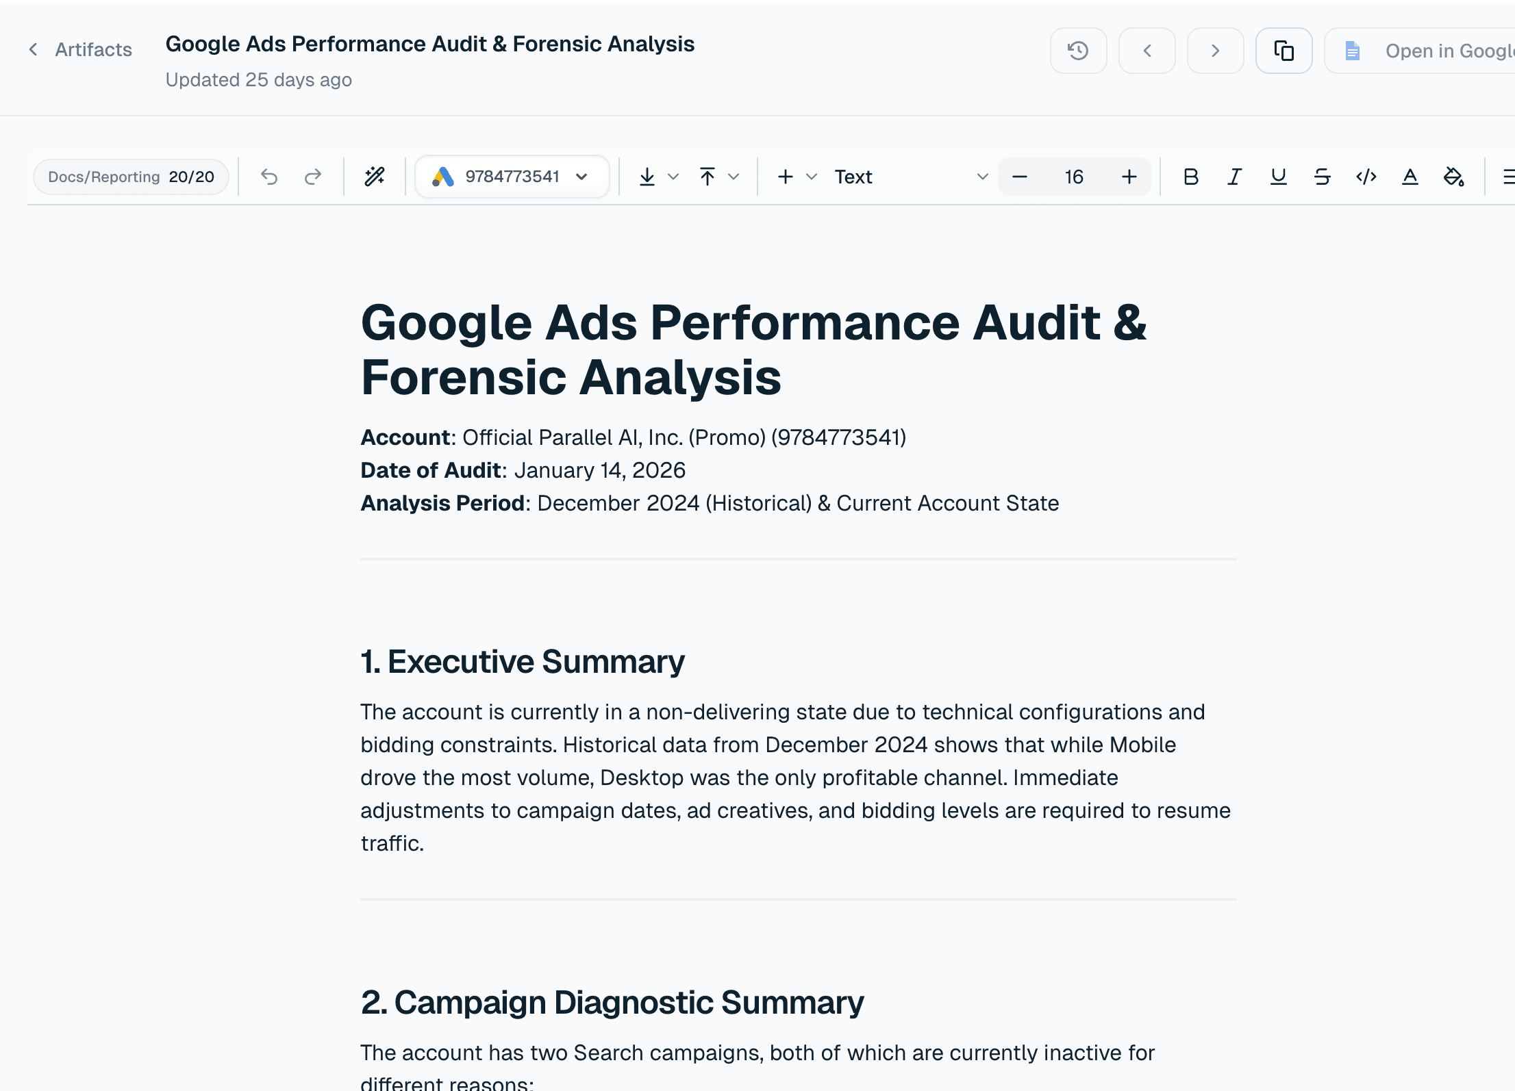Screen dimensions: 1515x1091
Task: Increase font size from 16
Action: click(1129, 177)
